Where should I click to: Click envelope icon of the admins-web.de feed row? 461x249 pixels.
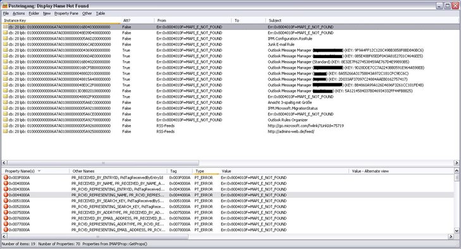click(x=5, y=132)
